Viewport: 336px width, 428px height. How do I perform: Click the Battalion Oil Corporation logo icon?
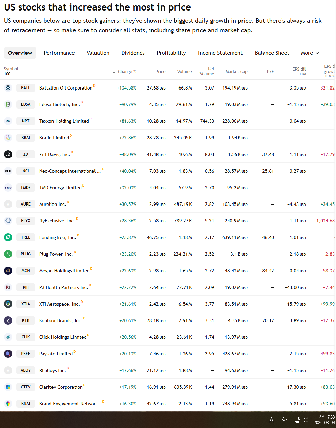click(8, 88)
